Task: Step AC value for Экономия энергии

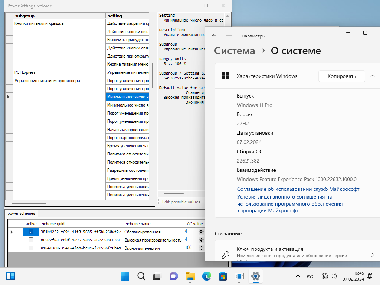Action: point(201,248)
